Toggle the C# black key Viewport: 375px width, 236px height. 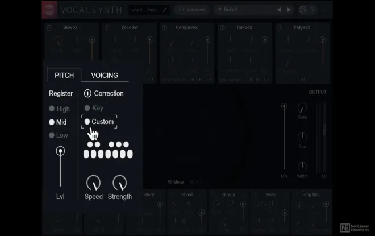[90, 144]
